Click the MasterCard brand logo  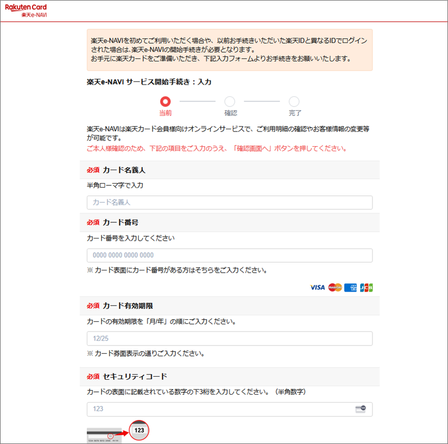click(335, 287)
